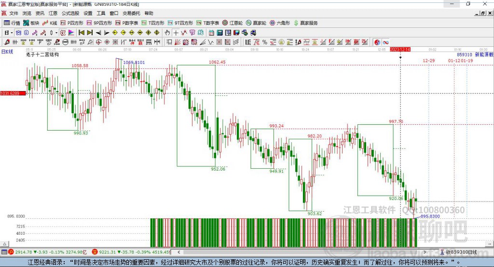Jump to first bar icon
Viewport: 494px width, 267px height.
tap(81, 33)
